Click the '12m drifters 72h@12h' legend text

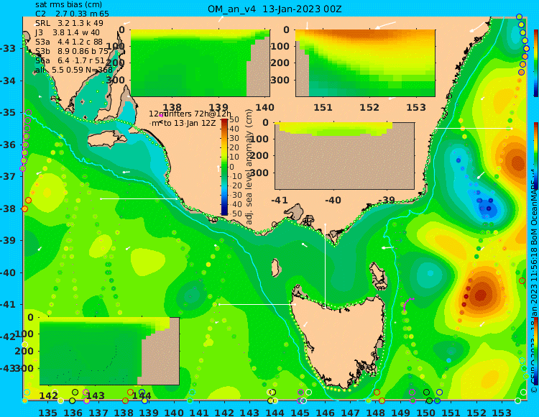(x=190, y=114)
